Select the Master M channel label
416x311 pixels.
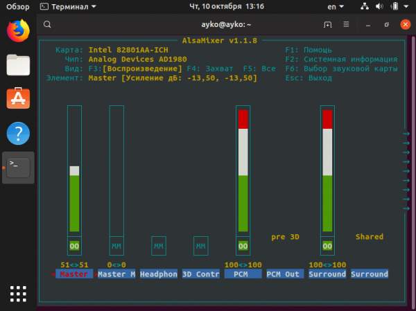point(116,274)
